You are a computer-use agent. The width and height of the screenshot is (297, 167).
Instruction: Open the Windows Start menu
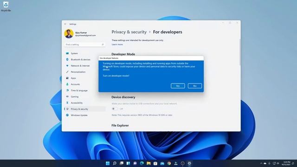[108, 163]
